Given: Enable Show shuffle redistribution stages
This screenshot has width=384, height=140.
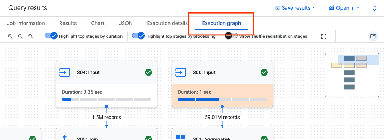Looking at the screenshot, I should click(231, 36).
